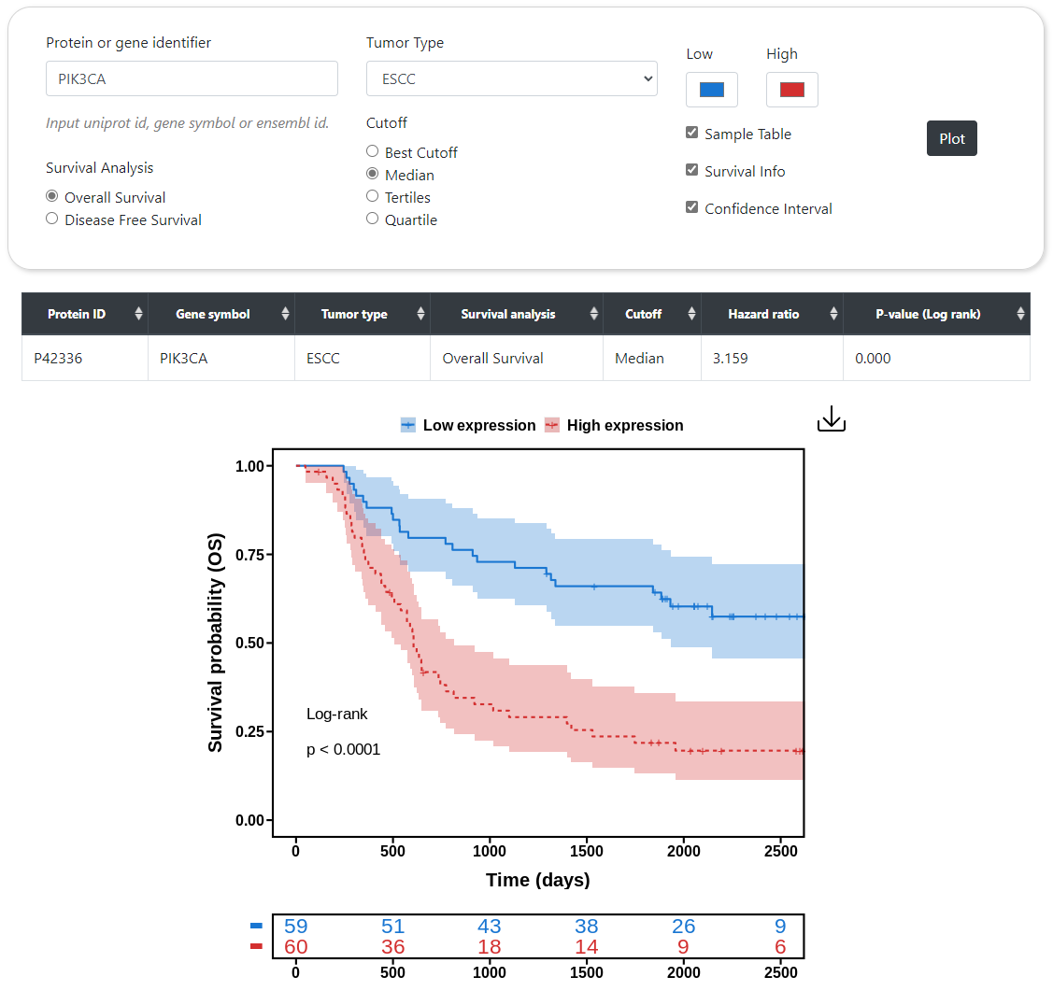Disable the Survival Info checkbox
The width and height of the screenshot is (1053, 991).
692,170
